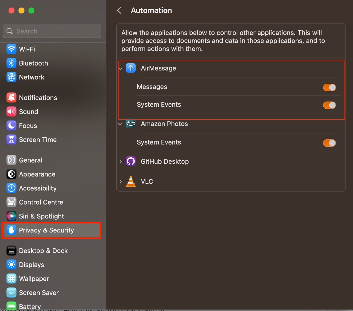353x311 pixels.
Task: Click the "Screen Saver" label
Action: (39, 292)
